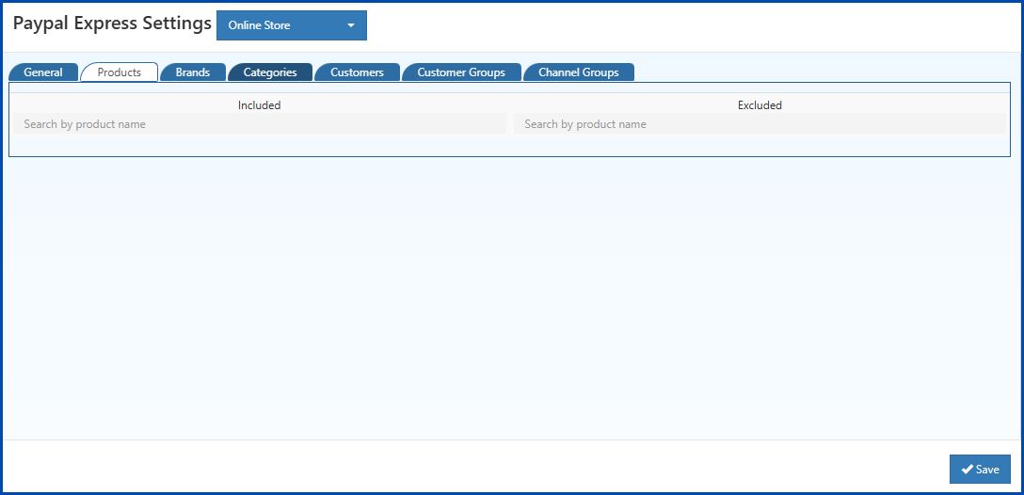Switch to the Customers tab

[357, 72]
